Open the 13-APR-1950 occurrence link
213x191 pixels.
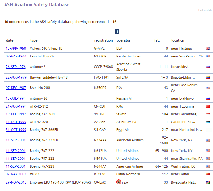coord(16,48)
